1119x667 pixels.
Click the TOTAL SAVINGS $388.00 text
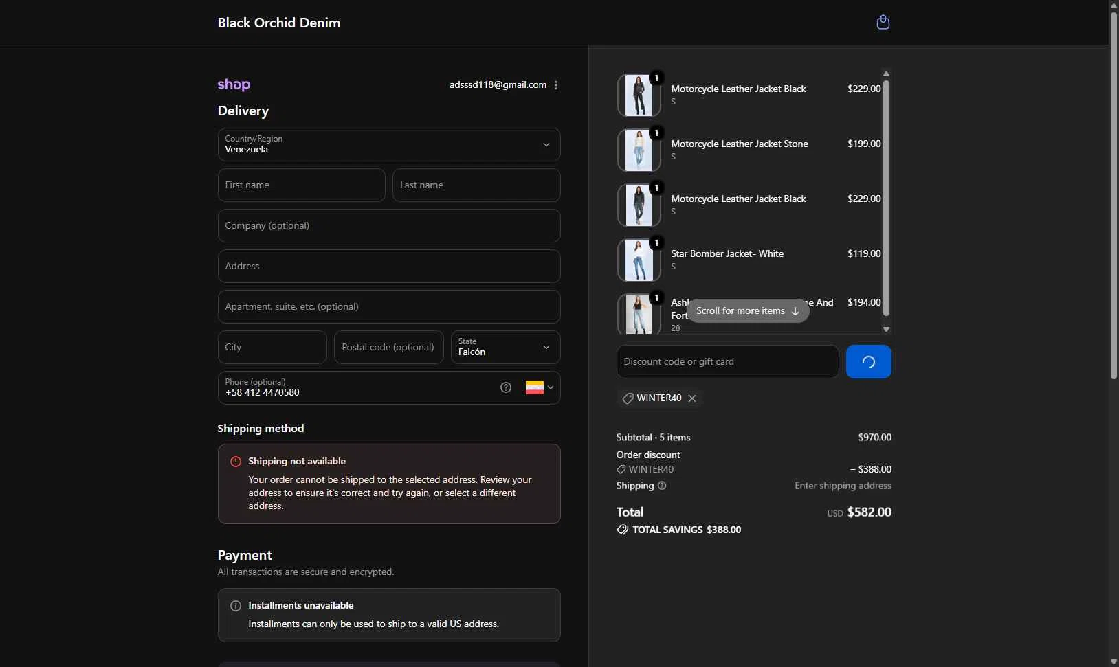687,530
